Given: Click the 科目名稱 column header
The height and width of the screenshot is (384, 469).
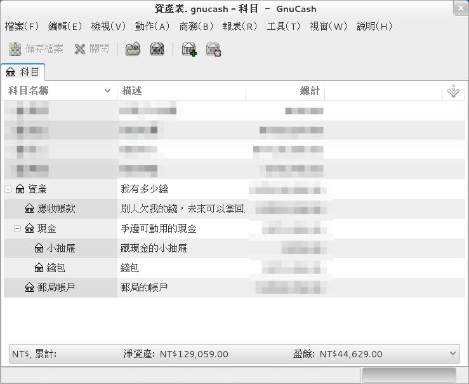Looking at the screenshot, I should [x=60, y=90].
